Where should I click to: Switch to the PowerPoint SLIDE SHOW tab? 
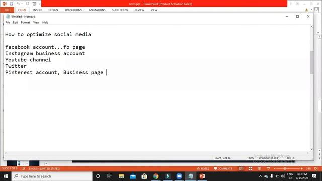(x=120, y=10)
